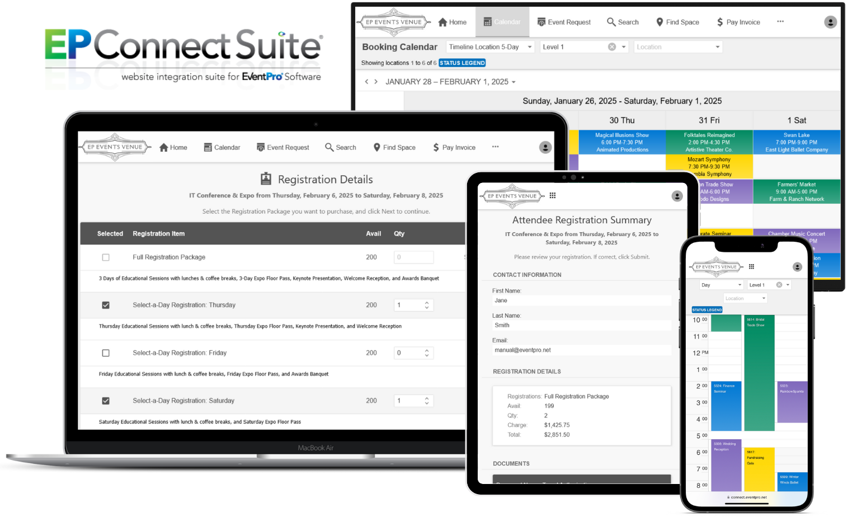Open the Location dropdown on the phone
The width and height of the screenshot is (848, 517).
pos(745,298)
